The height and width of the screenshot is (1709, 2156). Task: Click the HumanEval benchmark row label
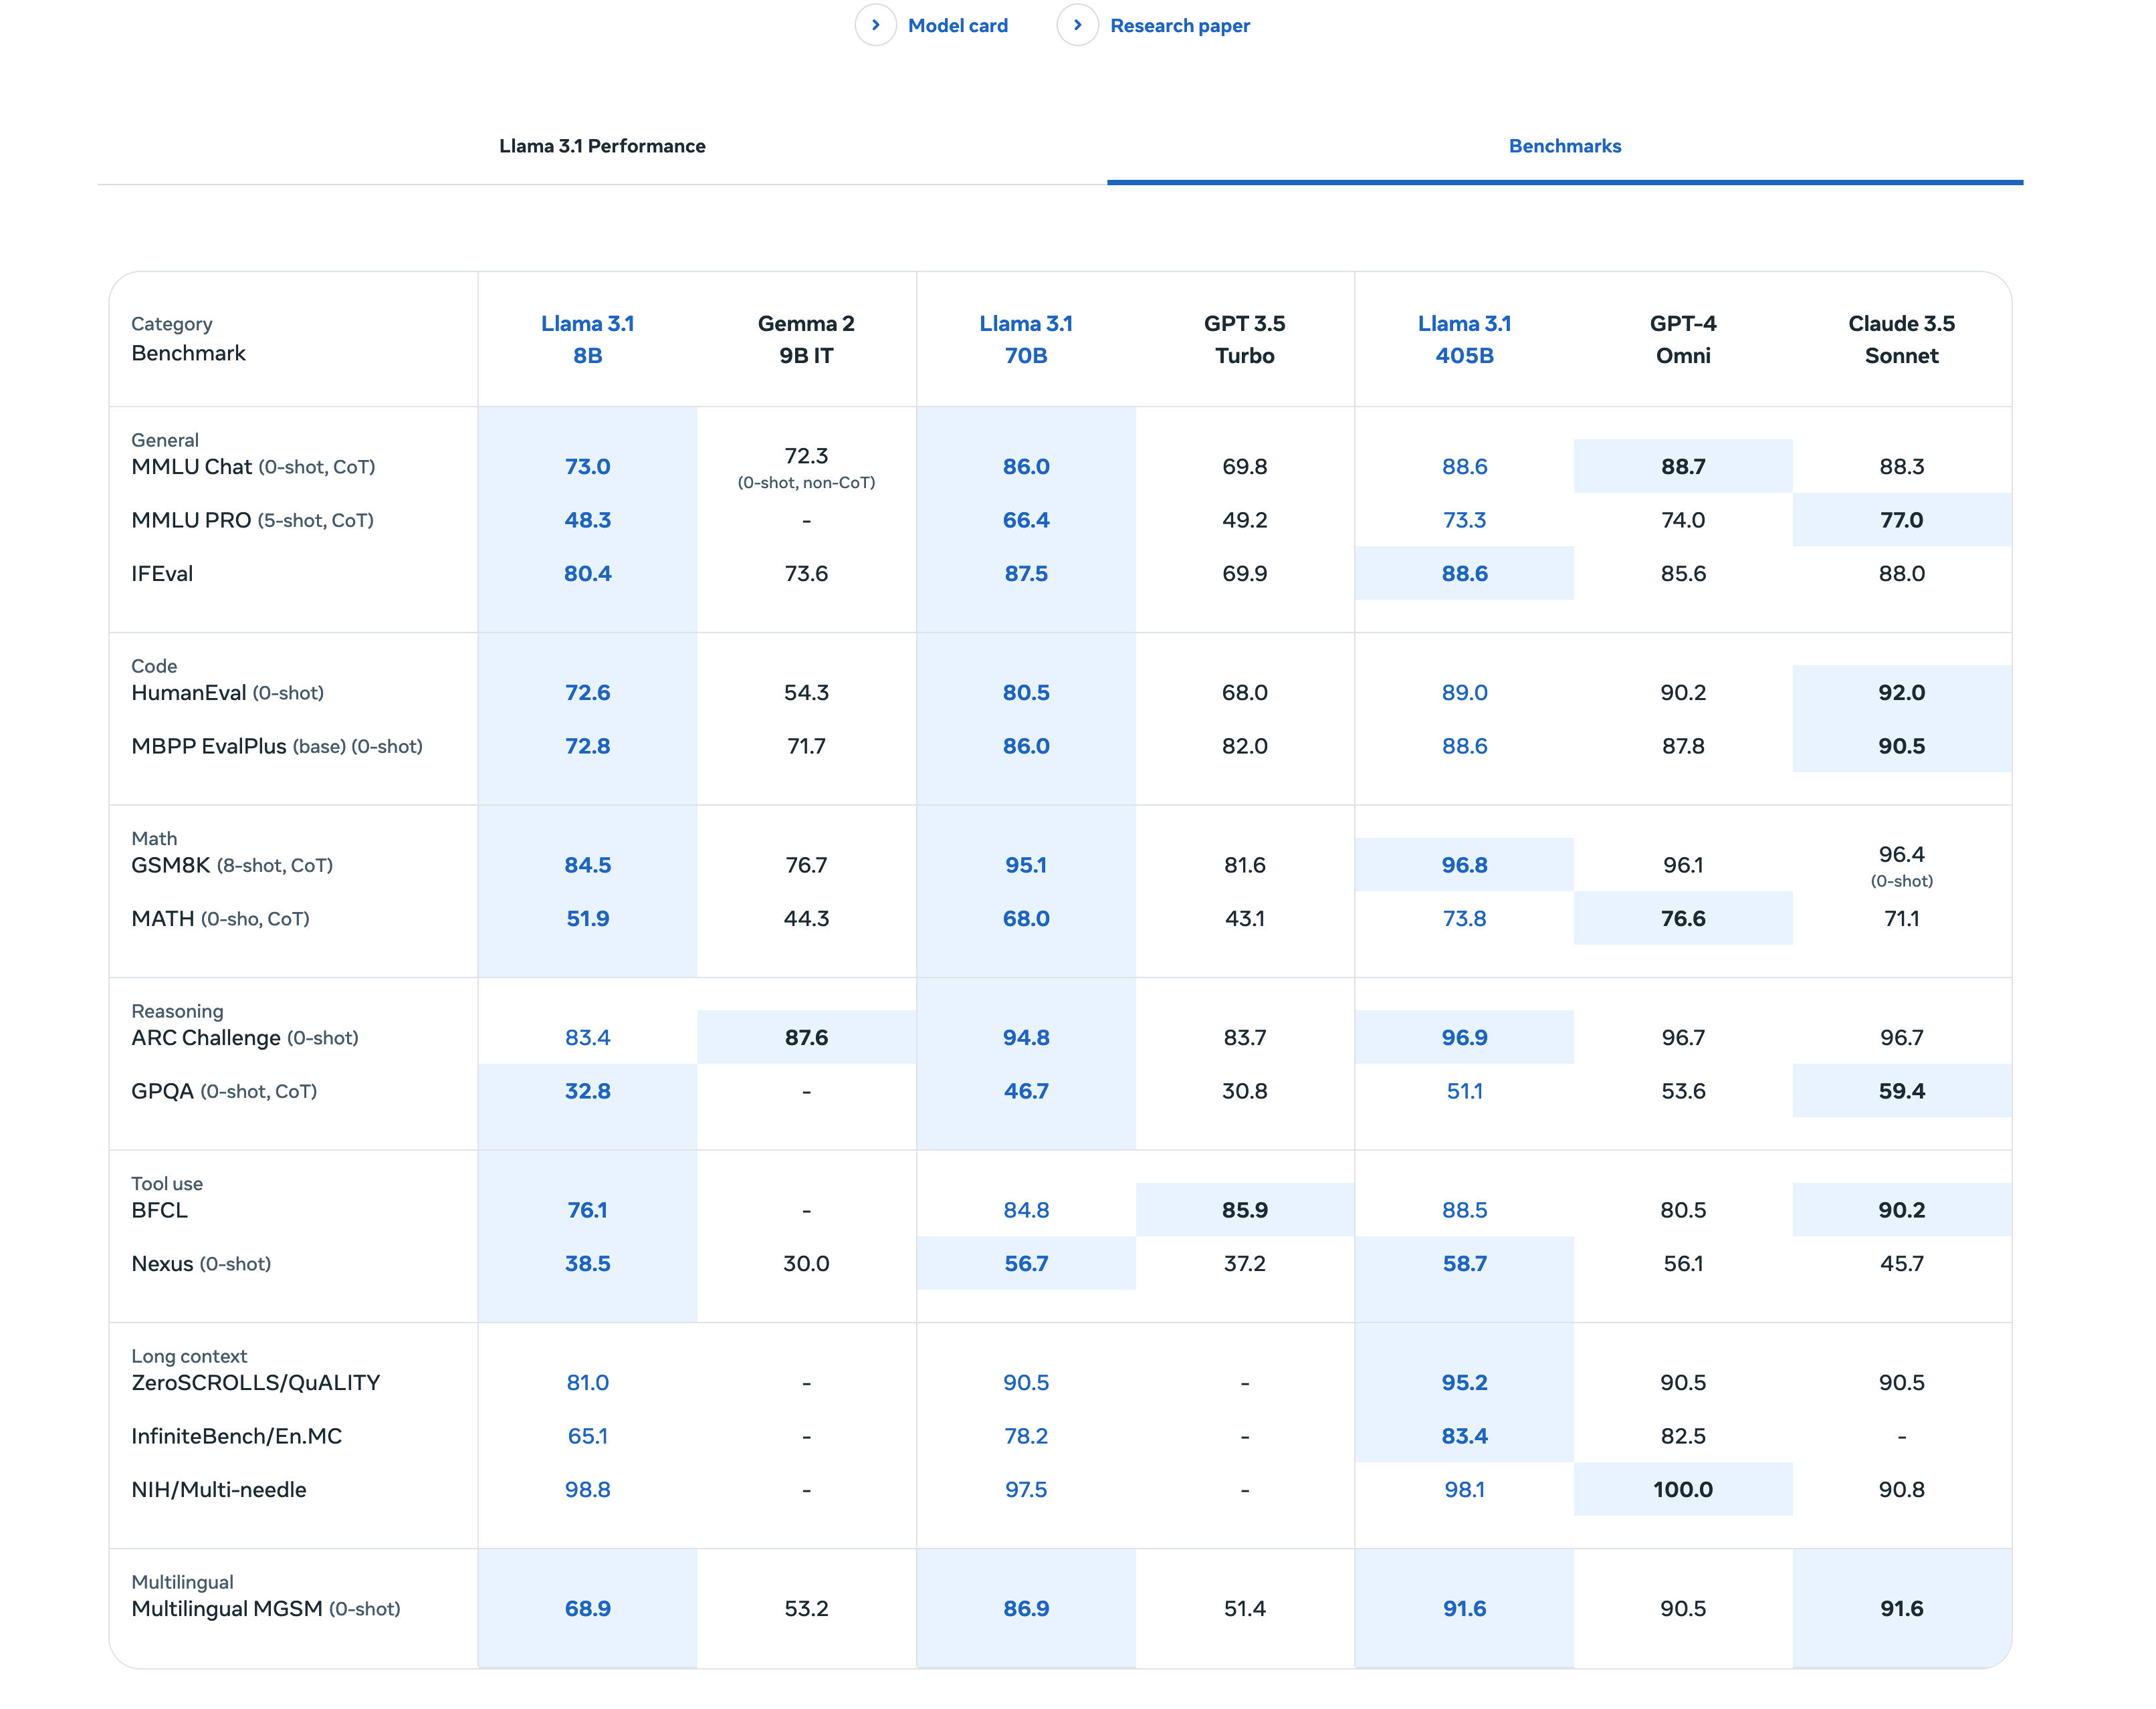pyautogui.click(x=227, y=693)
